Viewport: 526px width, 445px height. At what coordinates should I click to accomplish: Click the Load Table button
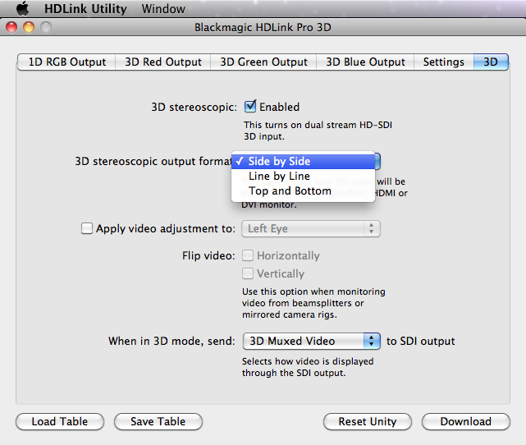click(x=60, y=421)
